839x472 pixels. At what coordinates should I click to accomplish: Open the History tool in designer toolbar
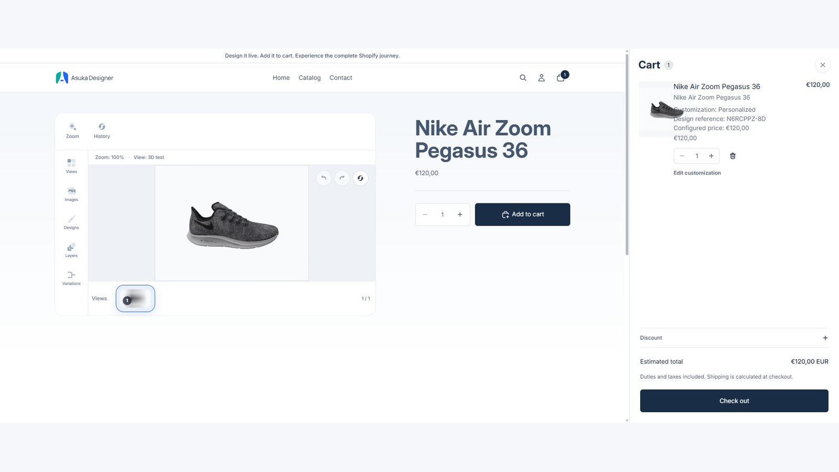pos(102,131)
